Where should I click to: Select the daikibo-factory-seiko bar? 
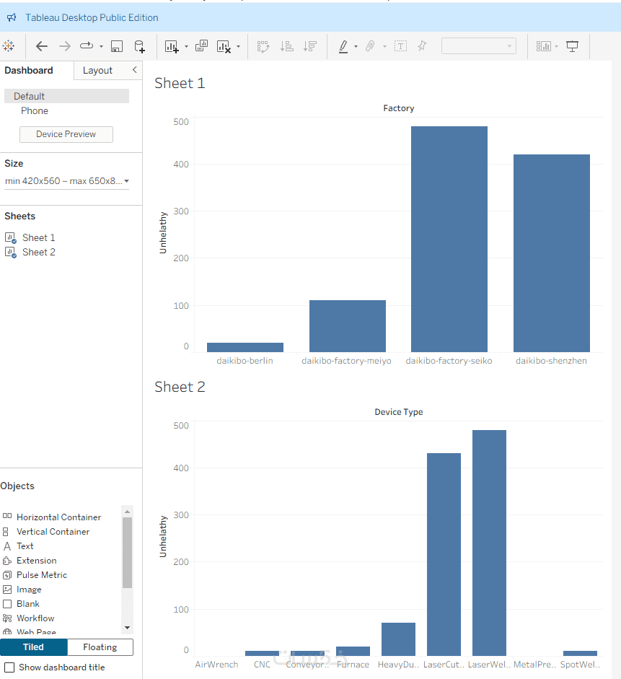point(449,239)
